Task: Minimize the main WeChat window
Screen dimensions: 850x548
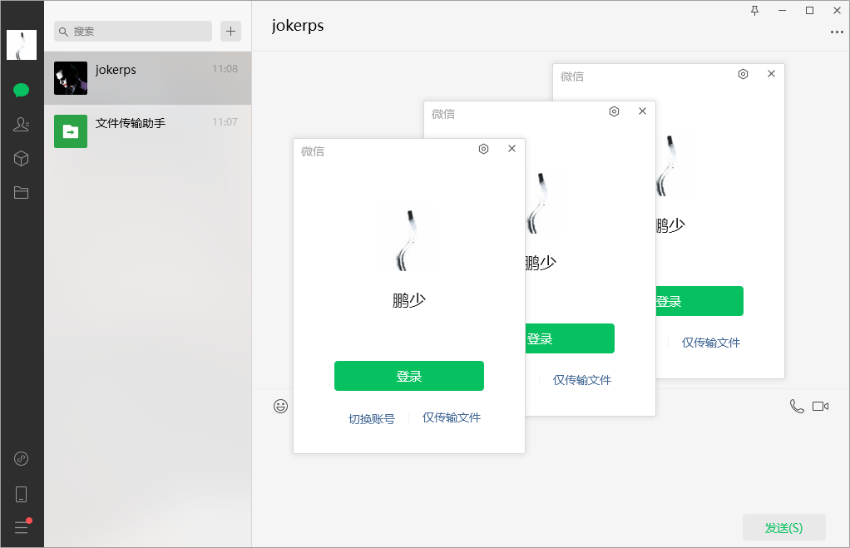Action: point(783,10)
